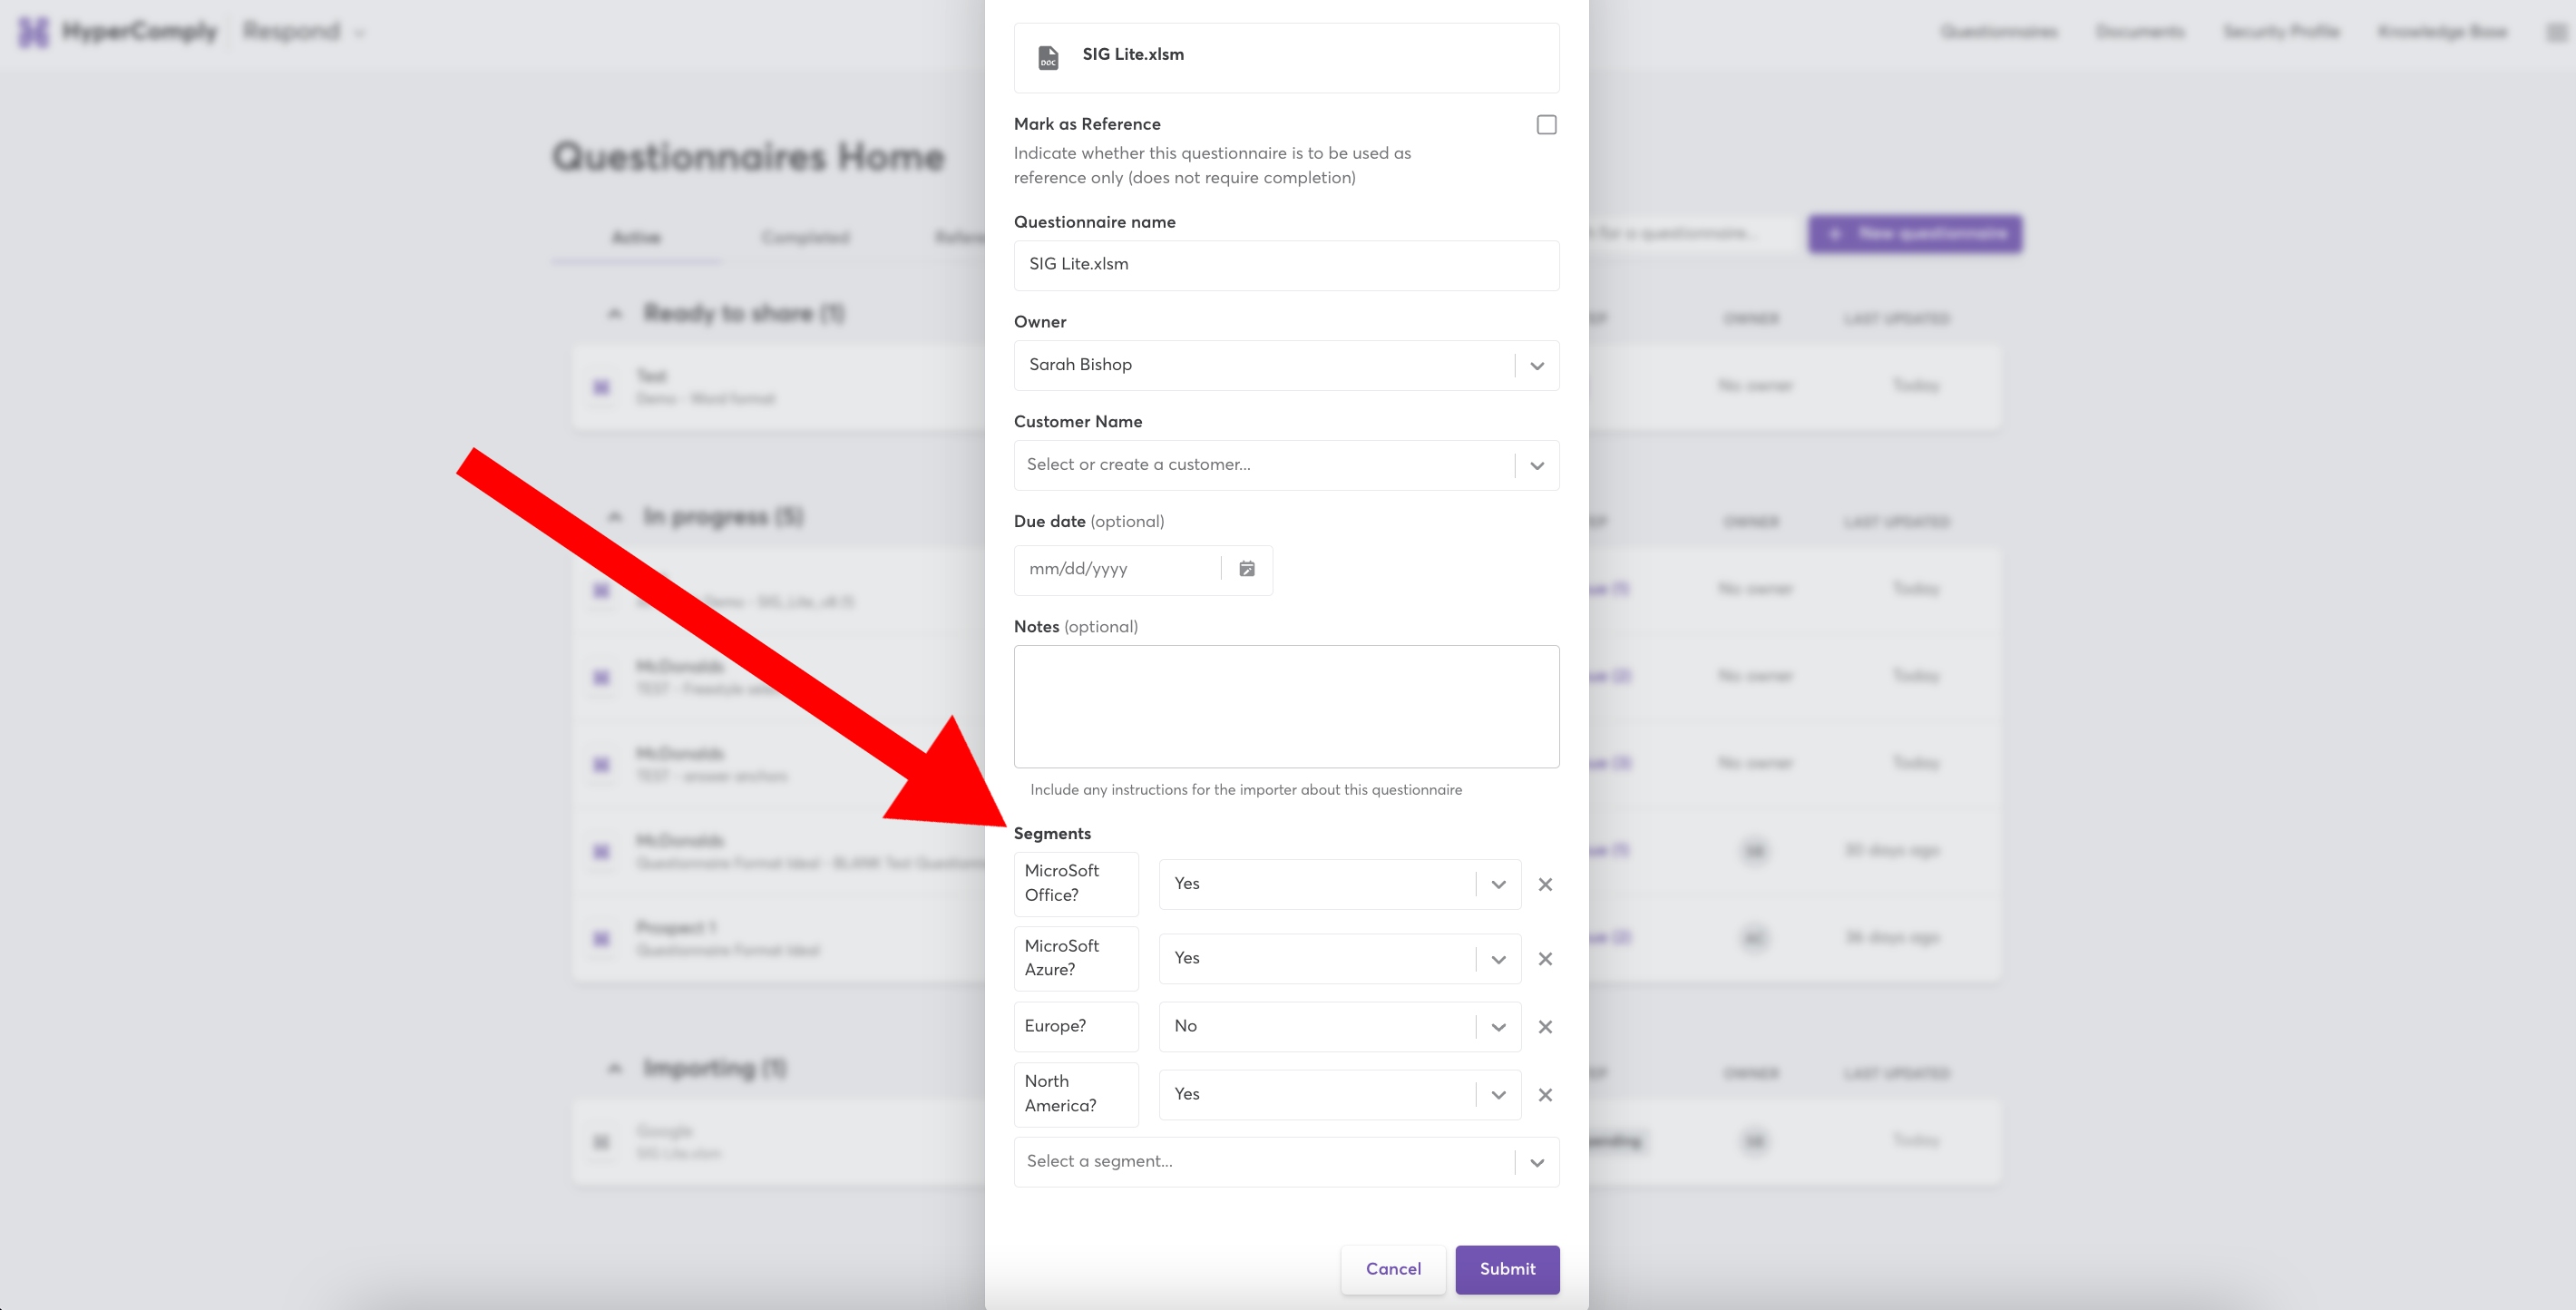2576x1310 pixels.
Task: Open the MicroSoft Azure? value dropdown
Action: click(x=1339, y=958)
